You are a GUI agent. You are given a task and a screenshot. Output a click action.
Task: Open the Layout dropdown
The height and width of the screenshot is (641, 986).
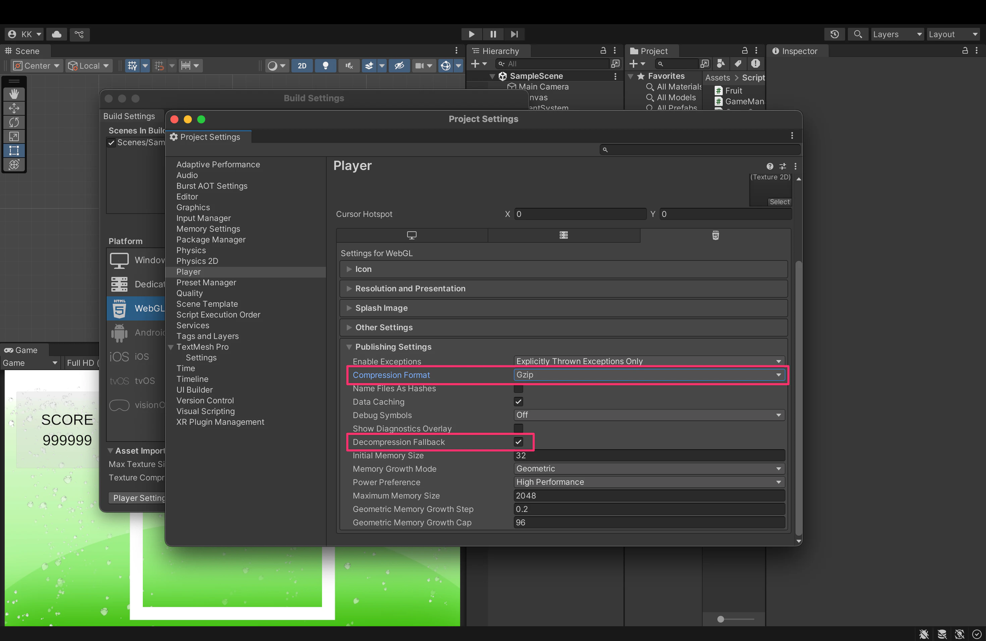(x=953, y=35)
